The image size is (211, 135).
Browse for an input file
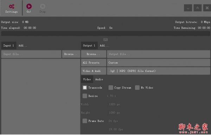pyautogui.click(x=71, y=54)
